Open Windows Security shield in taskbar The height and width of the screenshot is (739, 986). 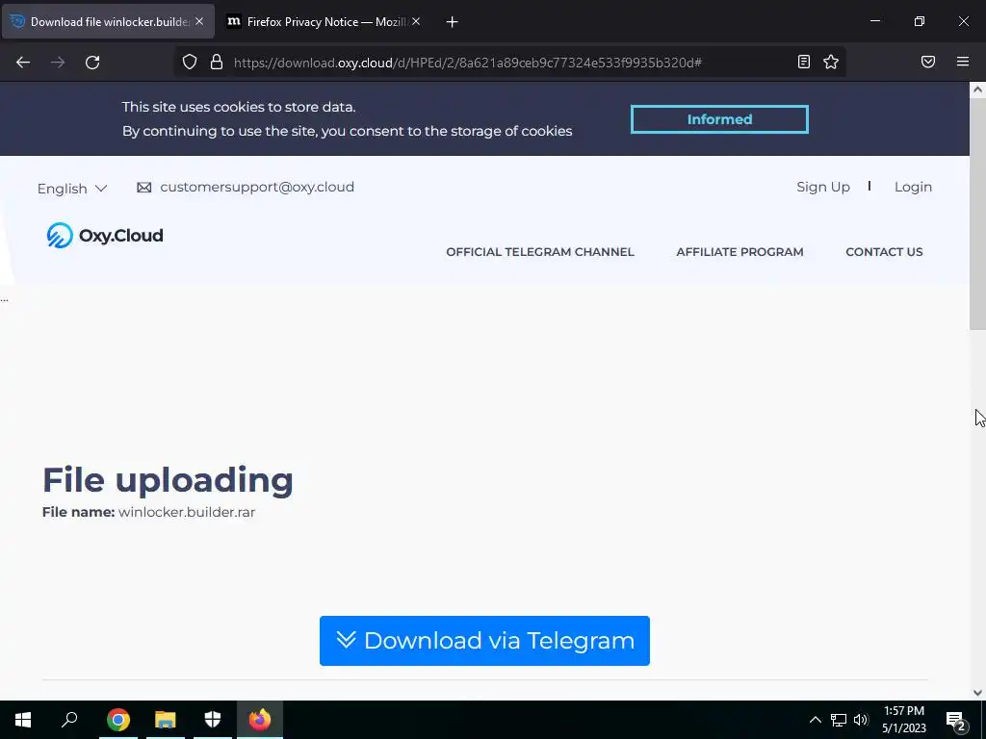click(x=213, y=720)
